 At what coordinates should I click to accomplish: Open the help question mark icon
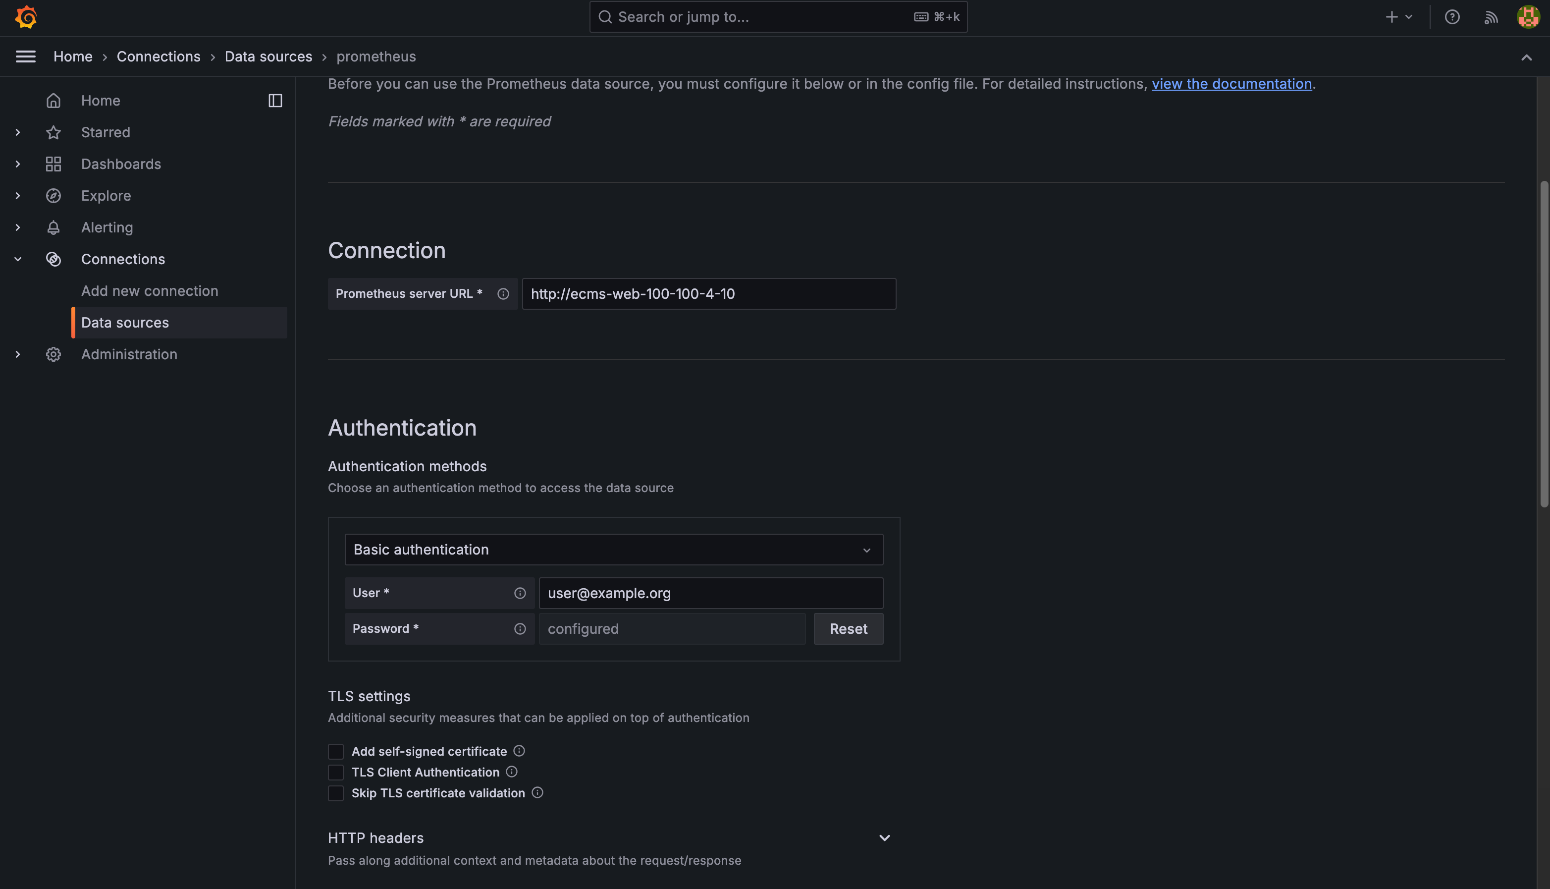[1452, 17]
